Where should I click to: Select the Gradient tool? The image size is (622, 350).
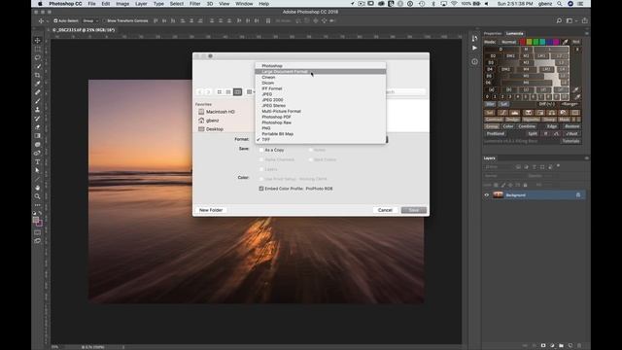click(38, 136)
